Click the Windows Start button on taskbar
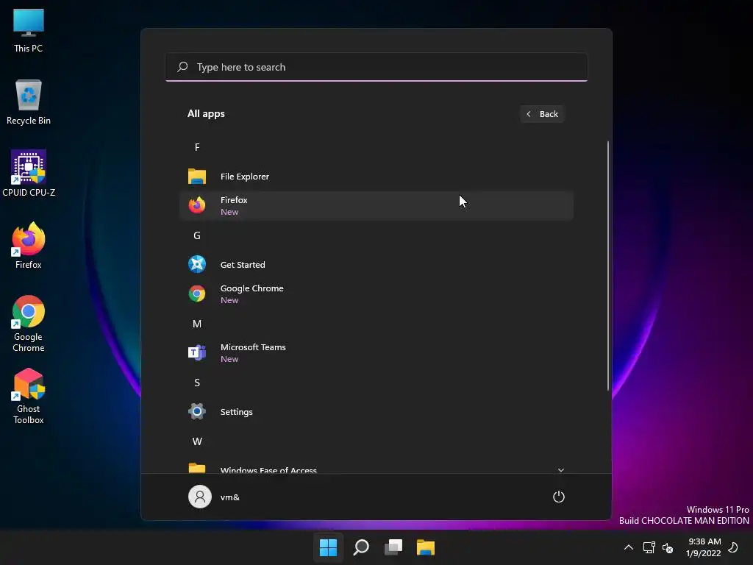This screenshot has height=565, width=753. click(x=329, y=547)
